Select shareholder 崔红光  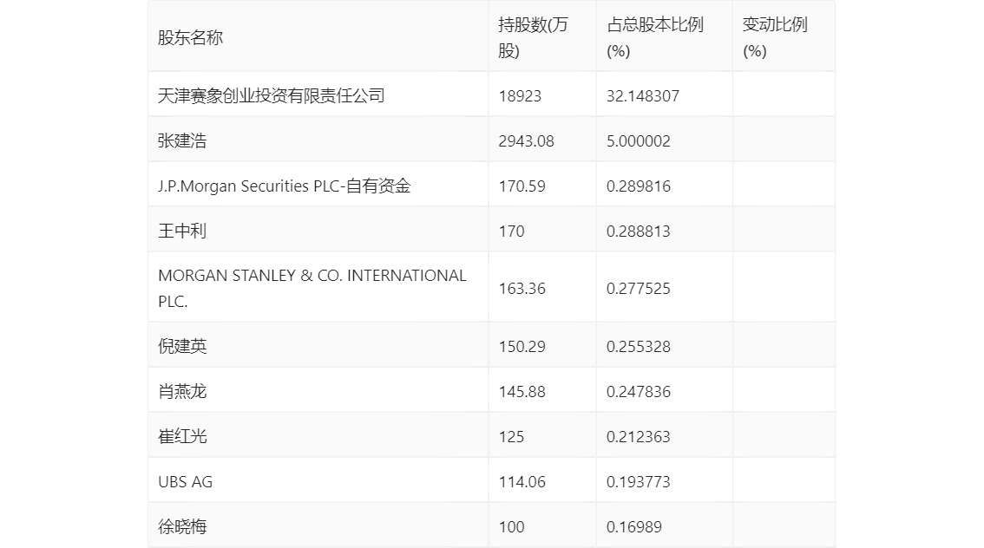pyautogui.click(x=182, y=436)
